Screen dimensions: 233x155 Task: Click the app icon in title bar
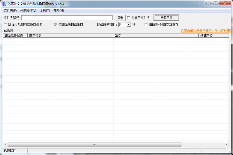pos(3,3)
